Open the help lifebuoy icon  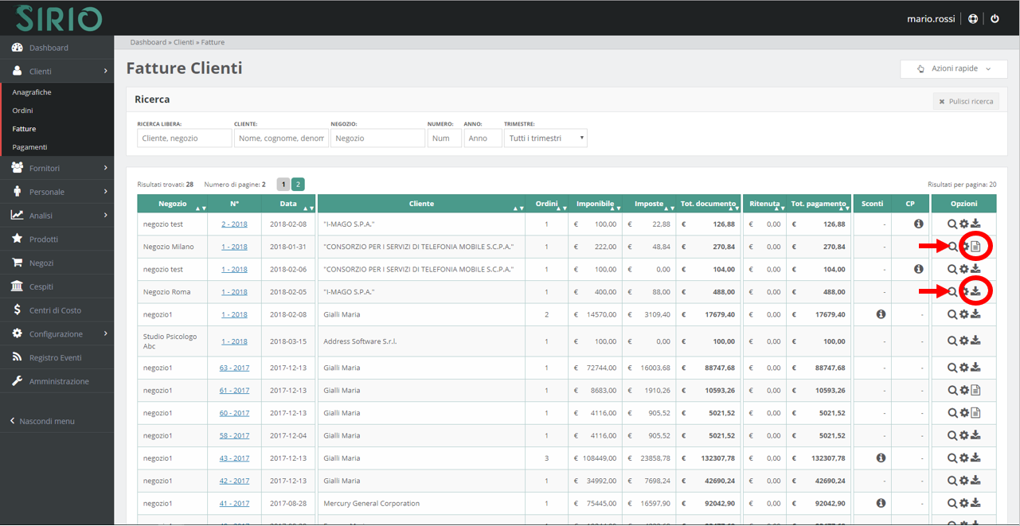tap(973, 18)
